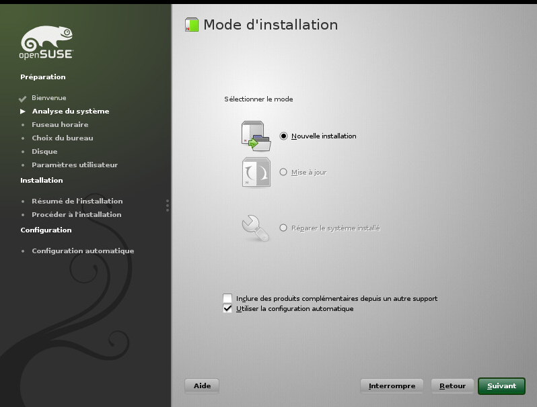Click Préparation section heading
Image resolution: width=537 pixels, height=407 pixels.
point(43,77)
